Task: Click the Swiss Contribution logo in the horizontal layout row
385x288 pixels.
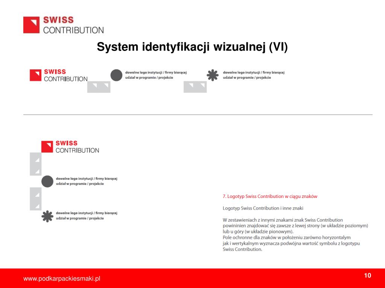Action: (x=58, y=75)
